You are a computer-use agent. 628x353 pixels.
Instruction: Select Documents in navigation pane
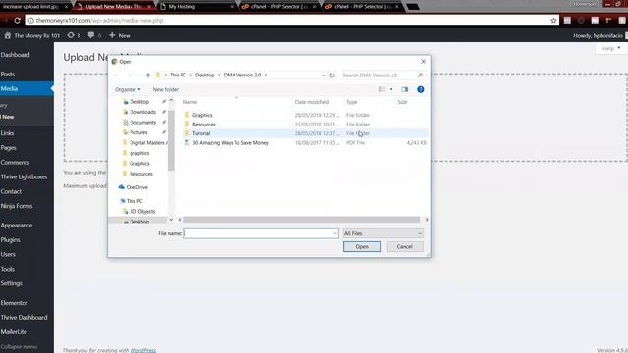tap(142, 122)
